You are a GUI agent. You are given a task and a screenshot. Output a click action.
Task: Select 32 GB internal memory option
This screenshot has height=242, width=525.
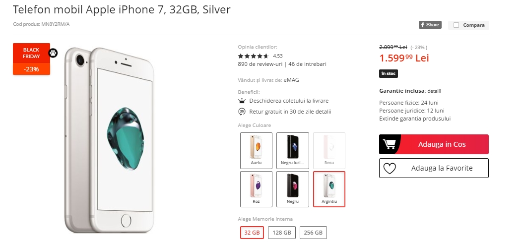pyautogui.click(x=252, y=232)
